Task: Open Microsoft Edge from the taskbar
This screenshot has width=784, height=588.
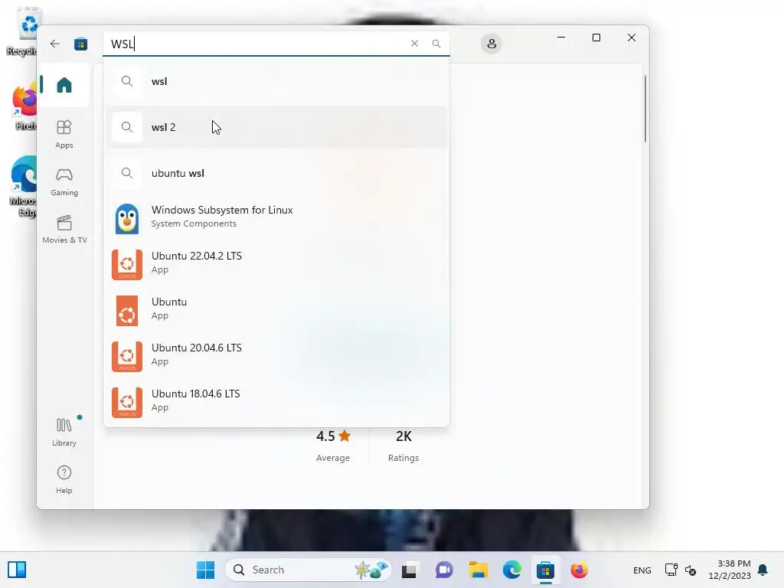Action: pos(511,570)
